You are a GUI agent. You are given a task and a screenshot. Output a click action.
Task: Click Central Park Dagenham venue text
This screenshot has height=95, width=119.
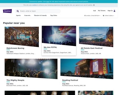[x=58, y=53]
